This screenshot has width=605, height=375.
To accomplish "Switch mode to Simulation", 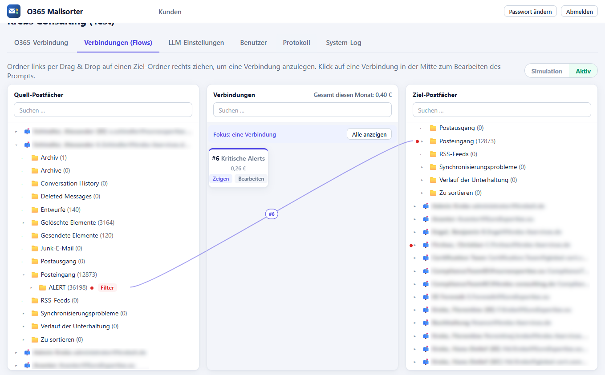I will (x=547, y=71).
